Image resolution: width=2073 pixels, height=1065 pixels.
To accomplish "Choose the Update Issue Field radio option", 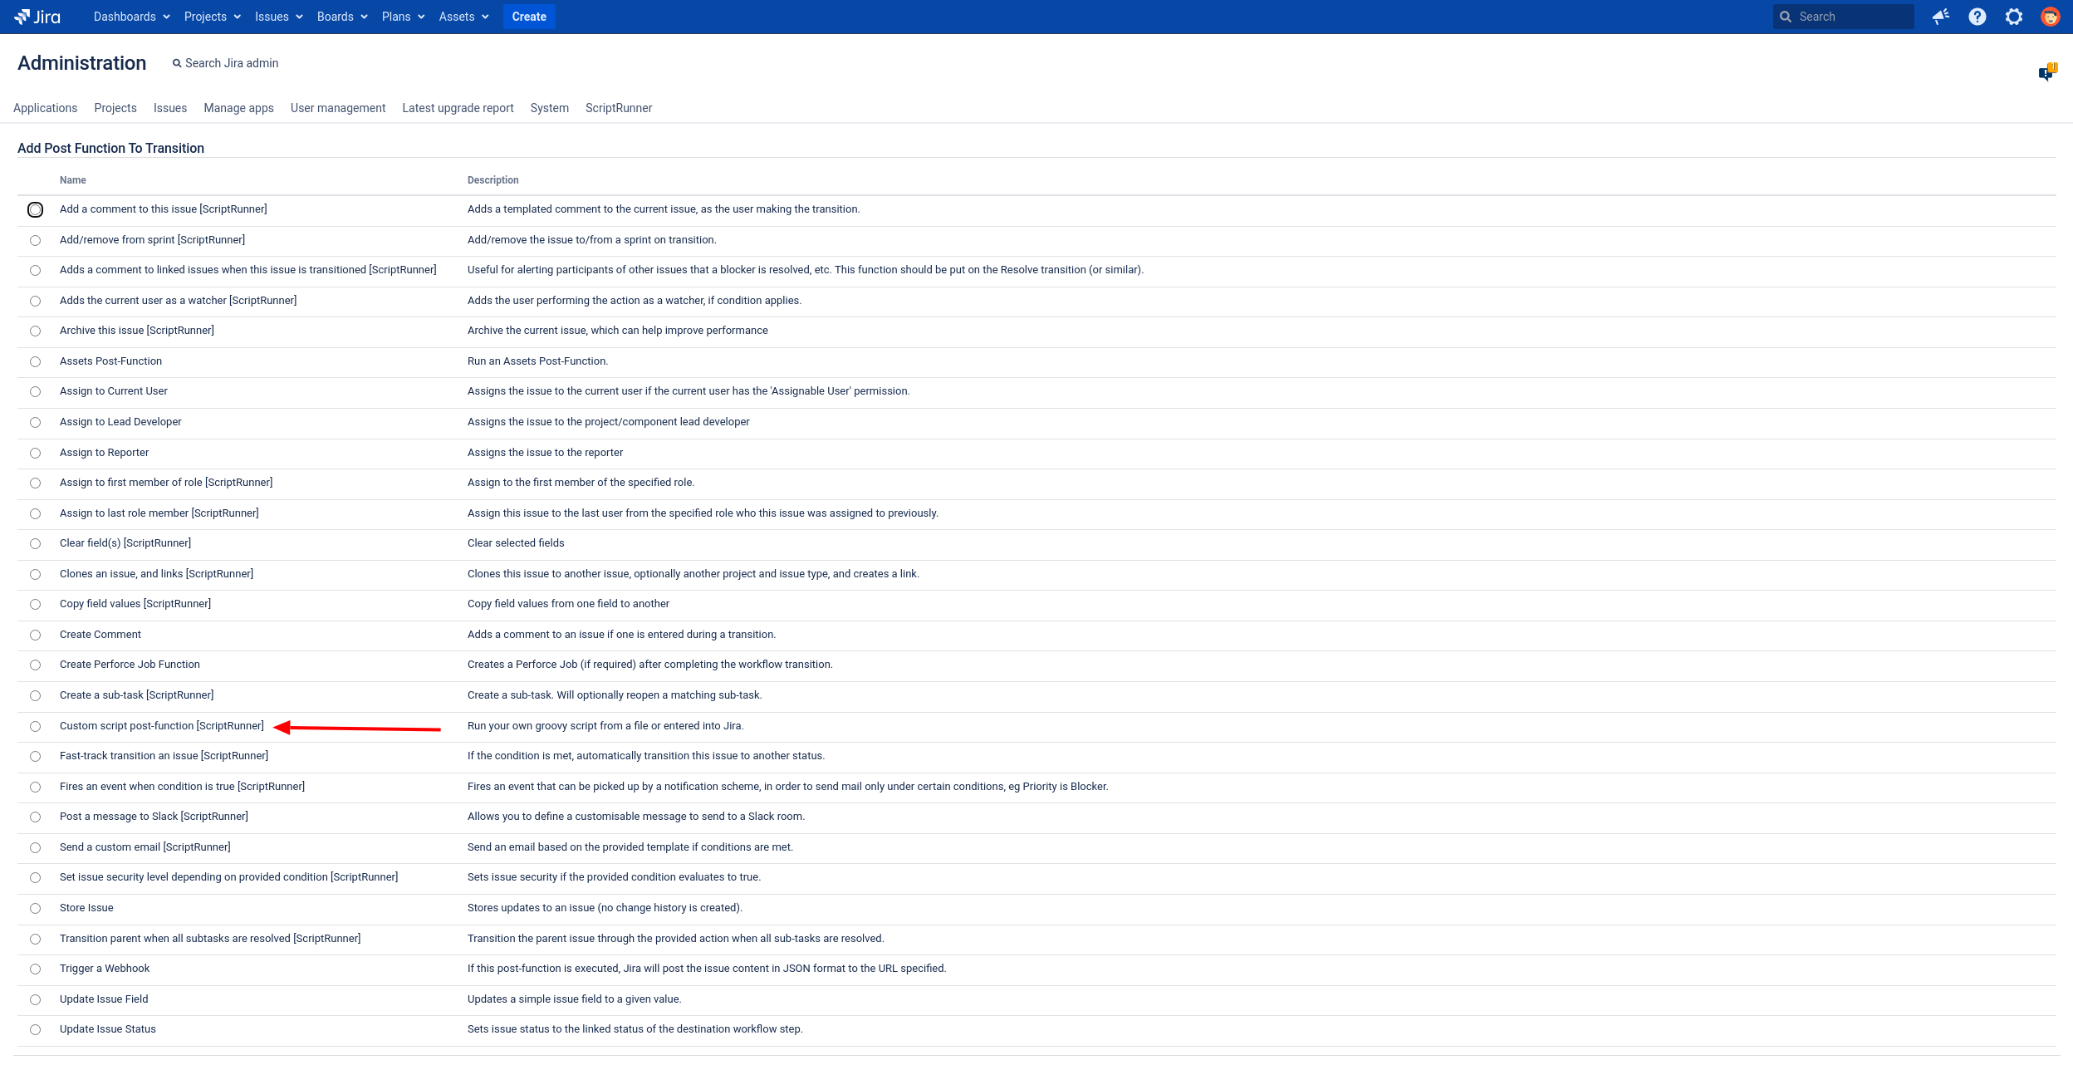I will 35,1000.
